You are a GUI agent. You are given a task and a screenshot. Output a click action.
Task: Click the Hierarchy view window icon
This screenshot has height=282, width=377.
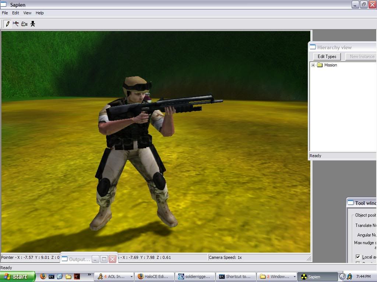pos(313,47)
